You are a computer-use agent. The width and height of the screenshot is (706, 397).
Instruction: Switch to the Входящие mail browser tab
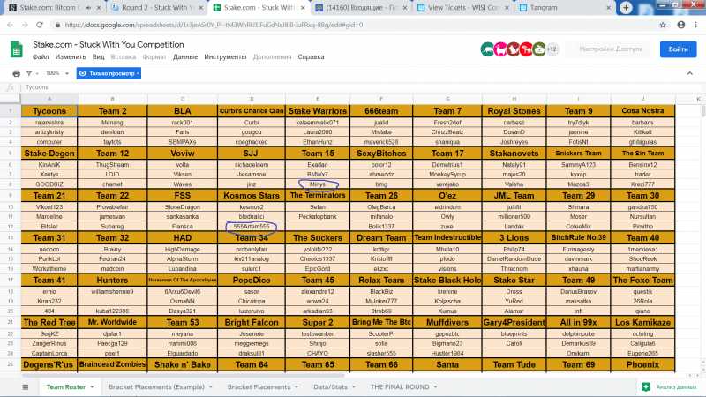362,8
